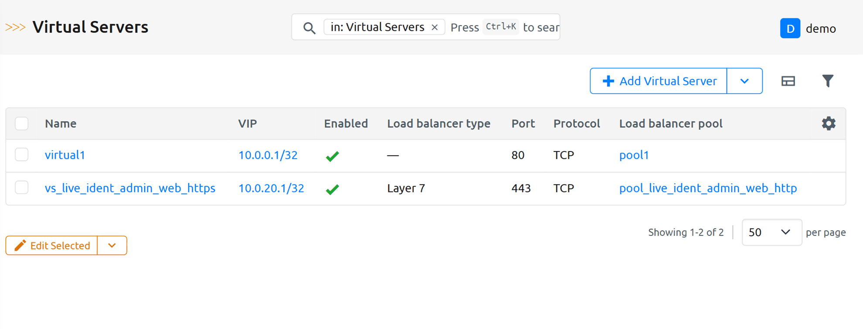This screenshot has width=863, height=329.
Task: Remove the 'in: Virtual Servers' search filter
Action: tap(435, 27)
